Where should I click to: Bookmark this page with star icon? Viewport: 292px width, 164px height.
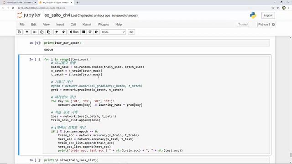coord(278,8)
